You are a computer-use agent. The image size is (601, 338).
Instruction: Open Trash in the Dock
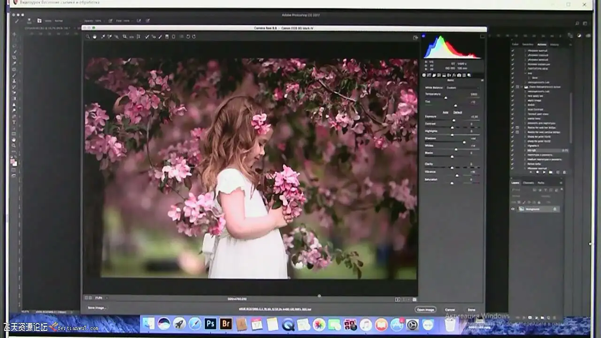pyautogui.click(x=450, y=324)
